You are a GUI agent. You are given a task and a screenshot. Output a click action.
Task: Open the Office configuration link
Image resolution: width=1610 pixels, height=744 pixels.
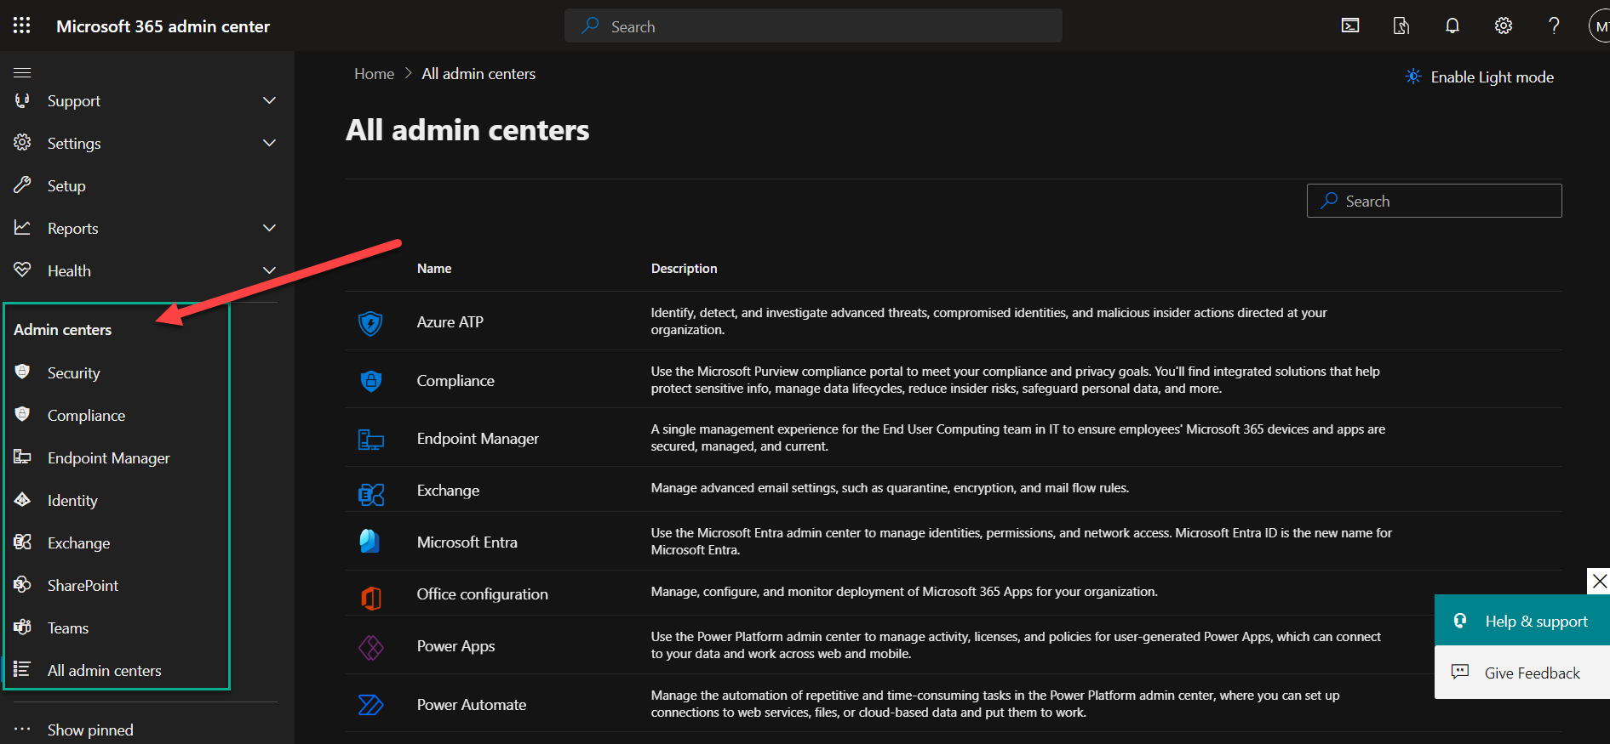tap(482, 594)
